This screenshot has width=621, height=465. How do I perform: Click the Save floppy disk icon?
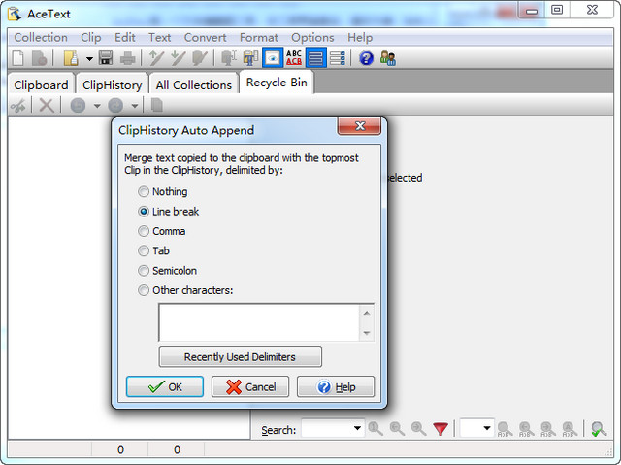click(x=106, y=58)
